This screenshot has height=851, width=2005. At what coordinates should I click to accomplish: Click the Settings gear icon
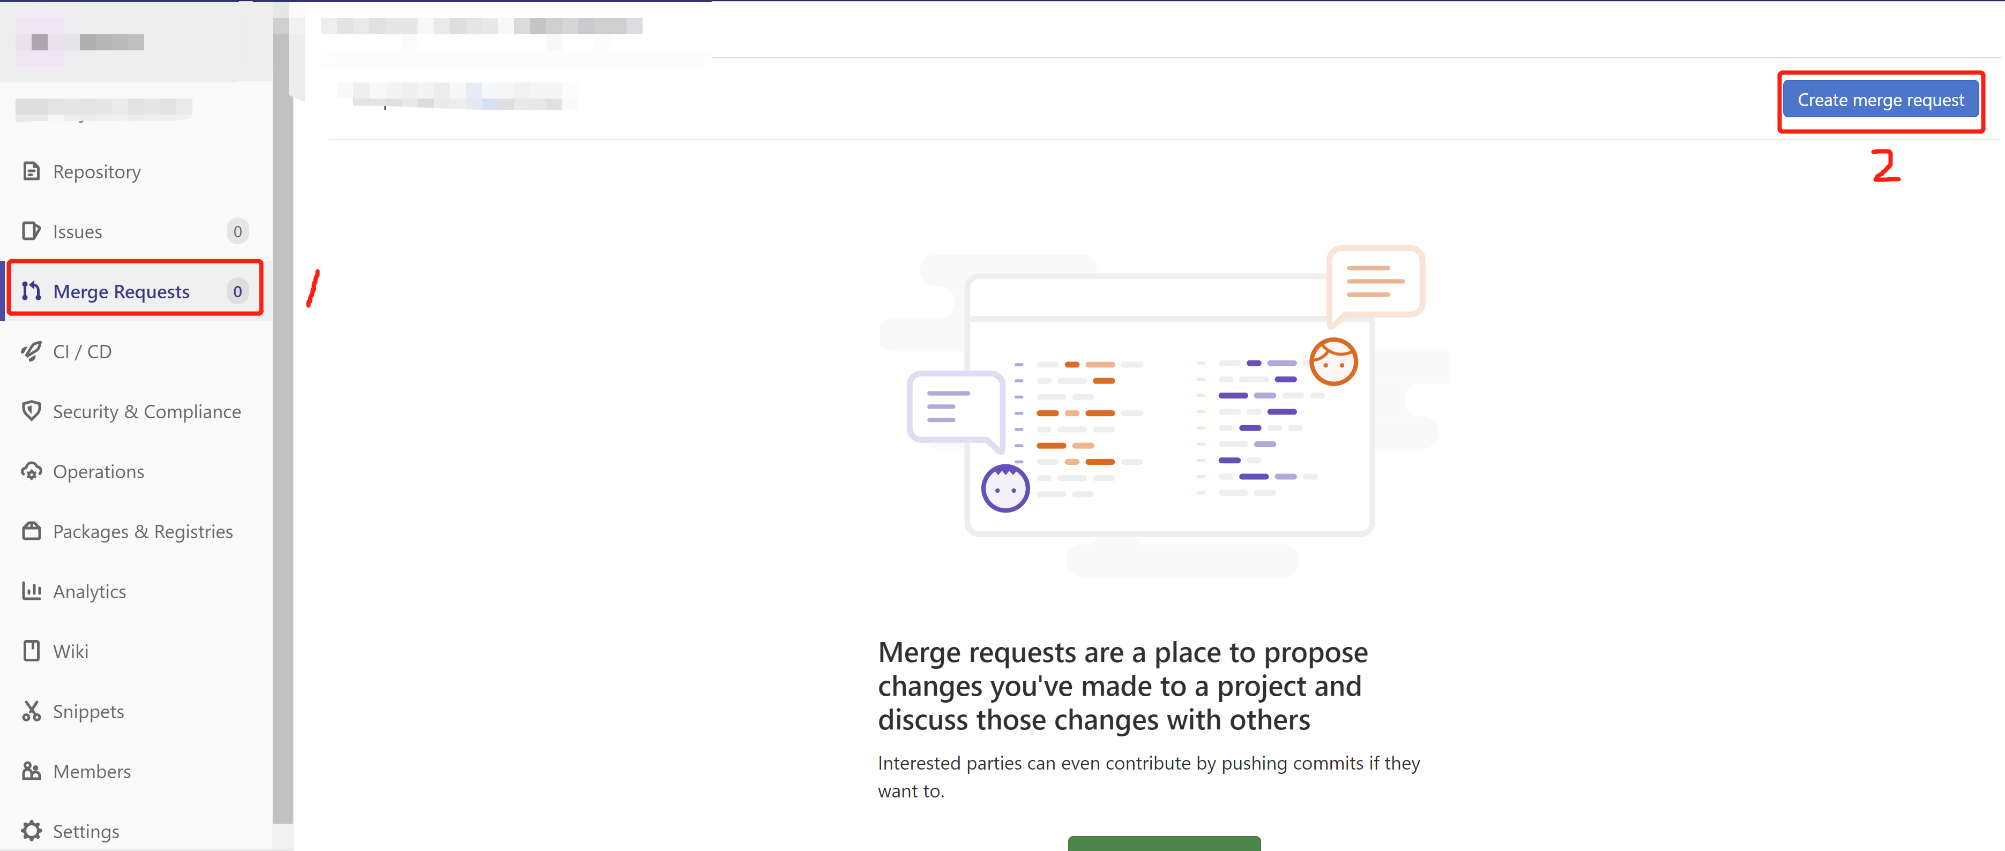click(31, 831)
